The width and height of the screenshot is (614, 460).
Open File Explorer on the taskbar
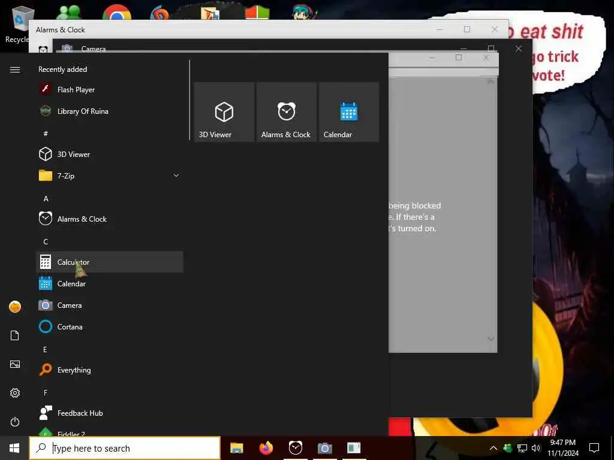[x=236, y=448]
